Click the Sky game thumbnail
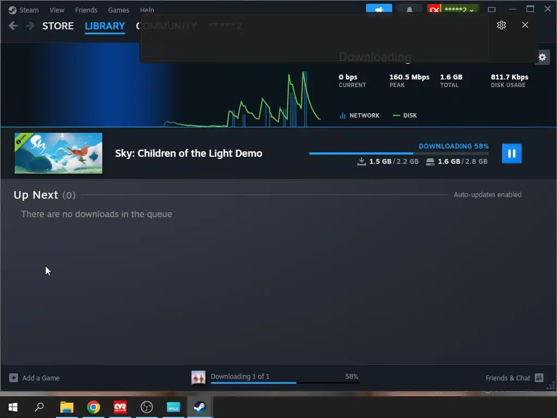Viewport: 557px width, 418px height. (x=58, y=153)
